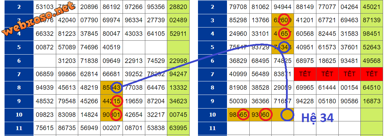This screenshot has width=389, height=136.
Task: Click number 00207
Action: point(111,128)
